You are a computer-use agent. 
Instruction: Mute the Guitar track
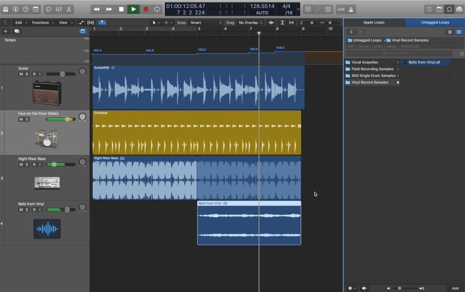(x=21, y=74)
